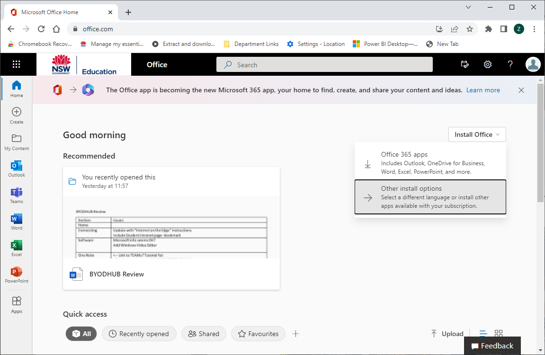Launch PowerPoint from the sidebar
The image size is (545, 355).
[x=17, y=275]
